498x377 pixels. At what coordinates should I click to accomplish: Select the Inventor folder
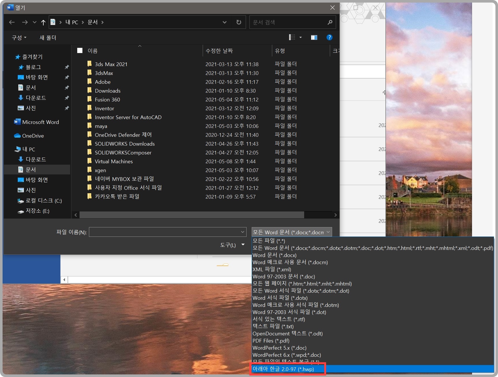(104, 108)
